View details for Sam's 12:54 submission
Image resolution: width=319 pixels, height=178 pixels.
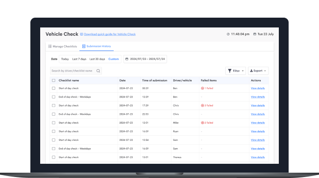tap(258, 140)
